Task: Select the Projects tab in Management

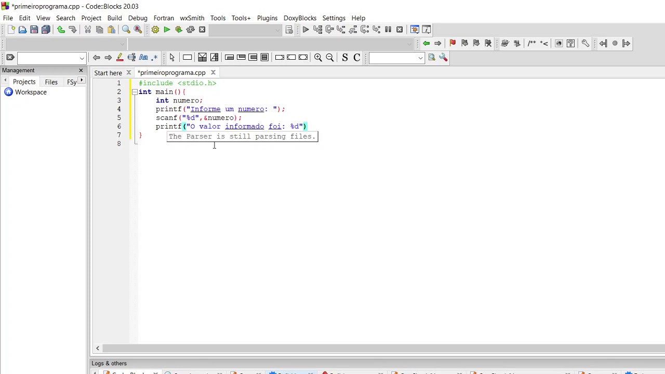Action: tap(24, 82)
